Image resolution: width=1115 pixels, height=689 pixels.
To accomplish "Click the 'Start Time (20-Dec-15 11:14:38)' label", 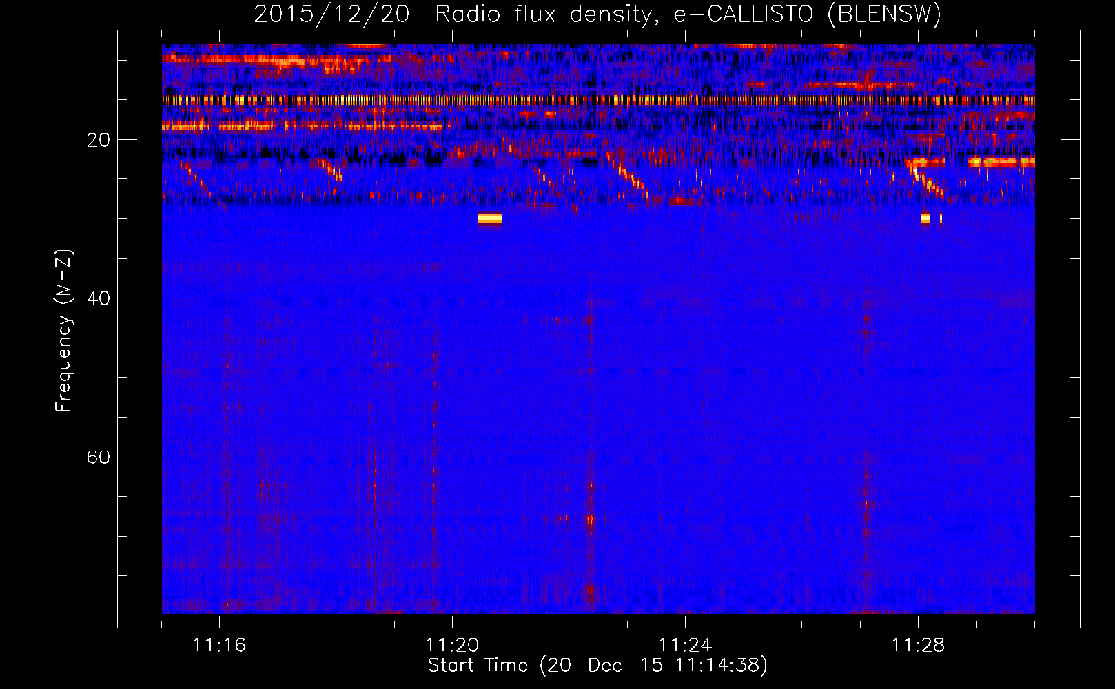I will click(597, 666).
